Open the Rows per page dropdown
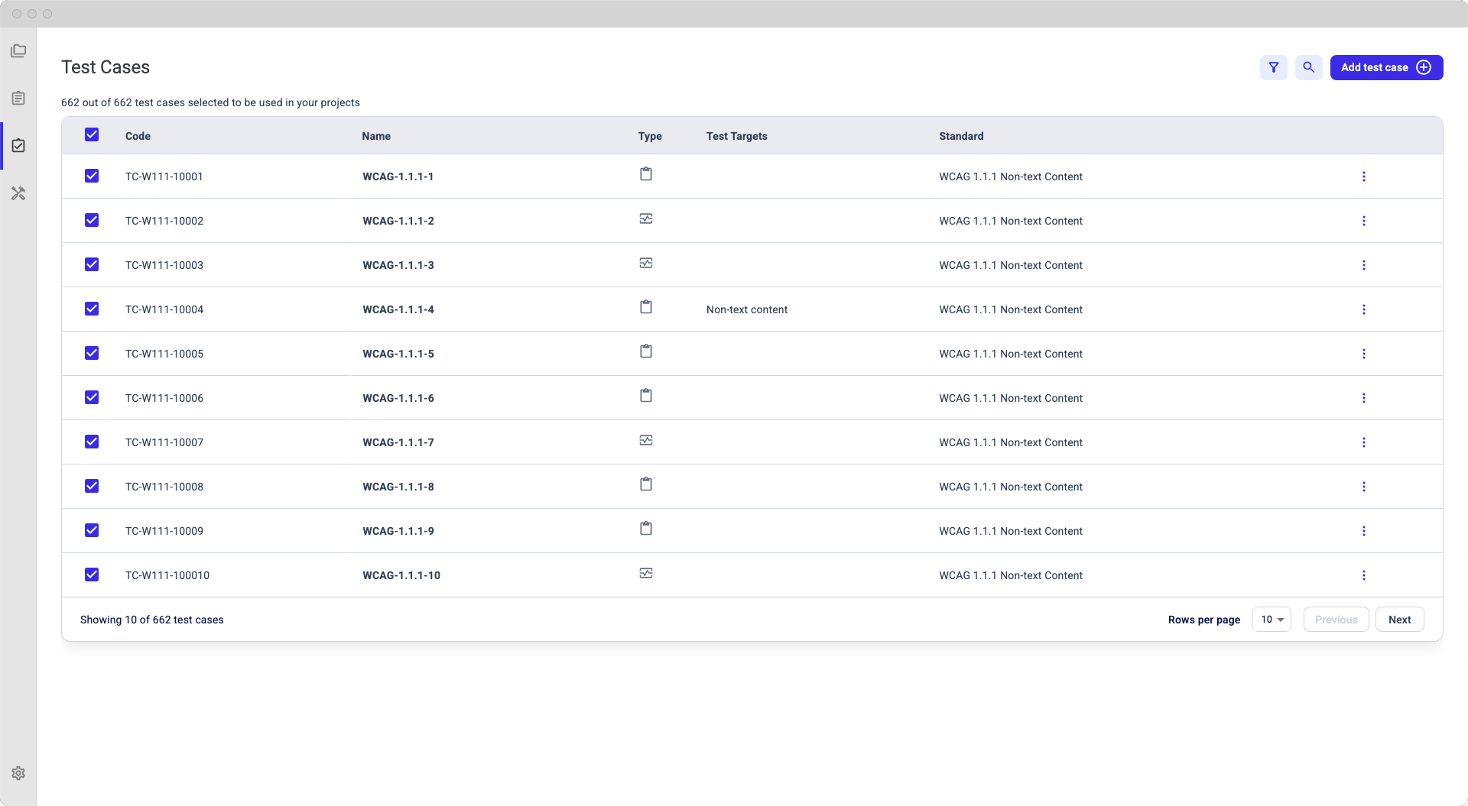 pos(1272,620)
